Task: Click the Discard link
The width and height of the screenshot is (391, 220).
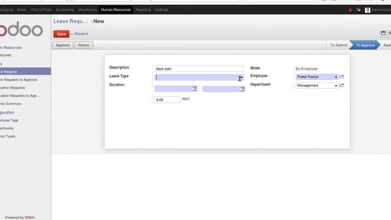Action: pyautogui.click(x=81, y=34)
